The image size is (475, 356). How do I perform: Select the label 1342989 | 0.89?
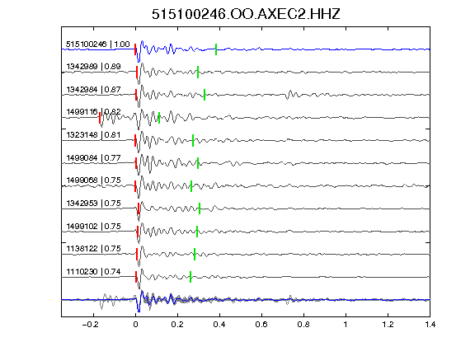[93, 67]
